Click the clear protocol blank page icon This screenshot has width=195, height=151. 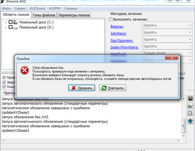pos(190,113)
